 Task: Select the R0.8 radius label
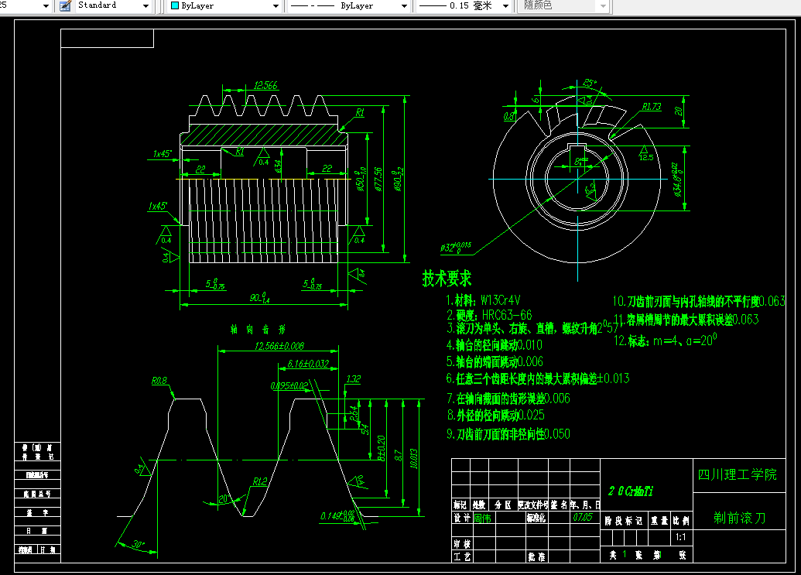pos(160,381)
